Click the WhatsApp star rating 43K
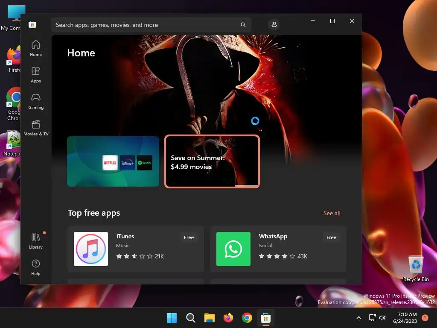 click(x=283, y=256)
